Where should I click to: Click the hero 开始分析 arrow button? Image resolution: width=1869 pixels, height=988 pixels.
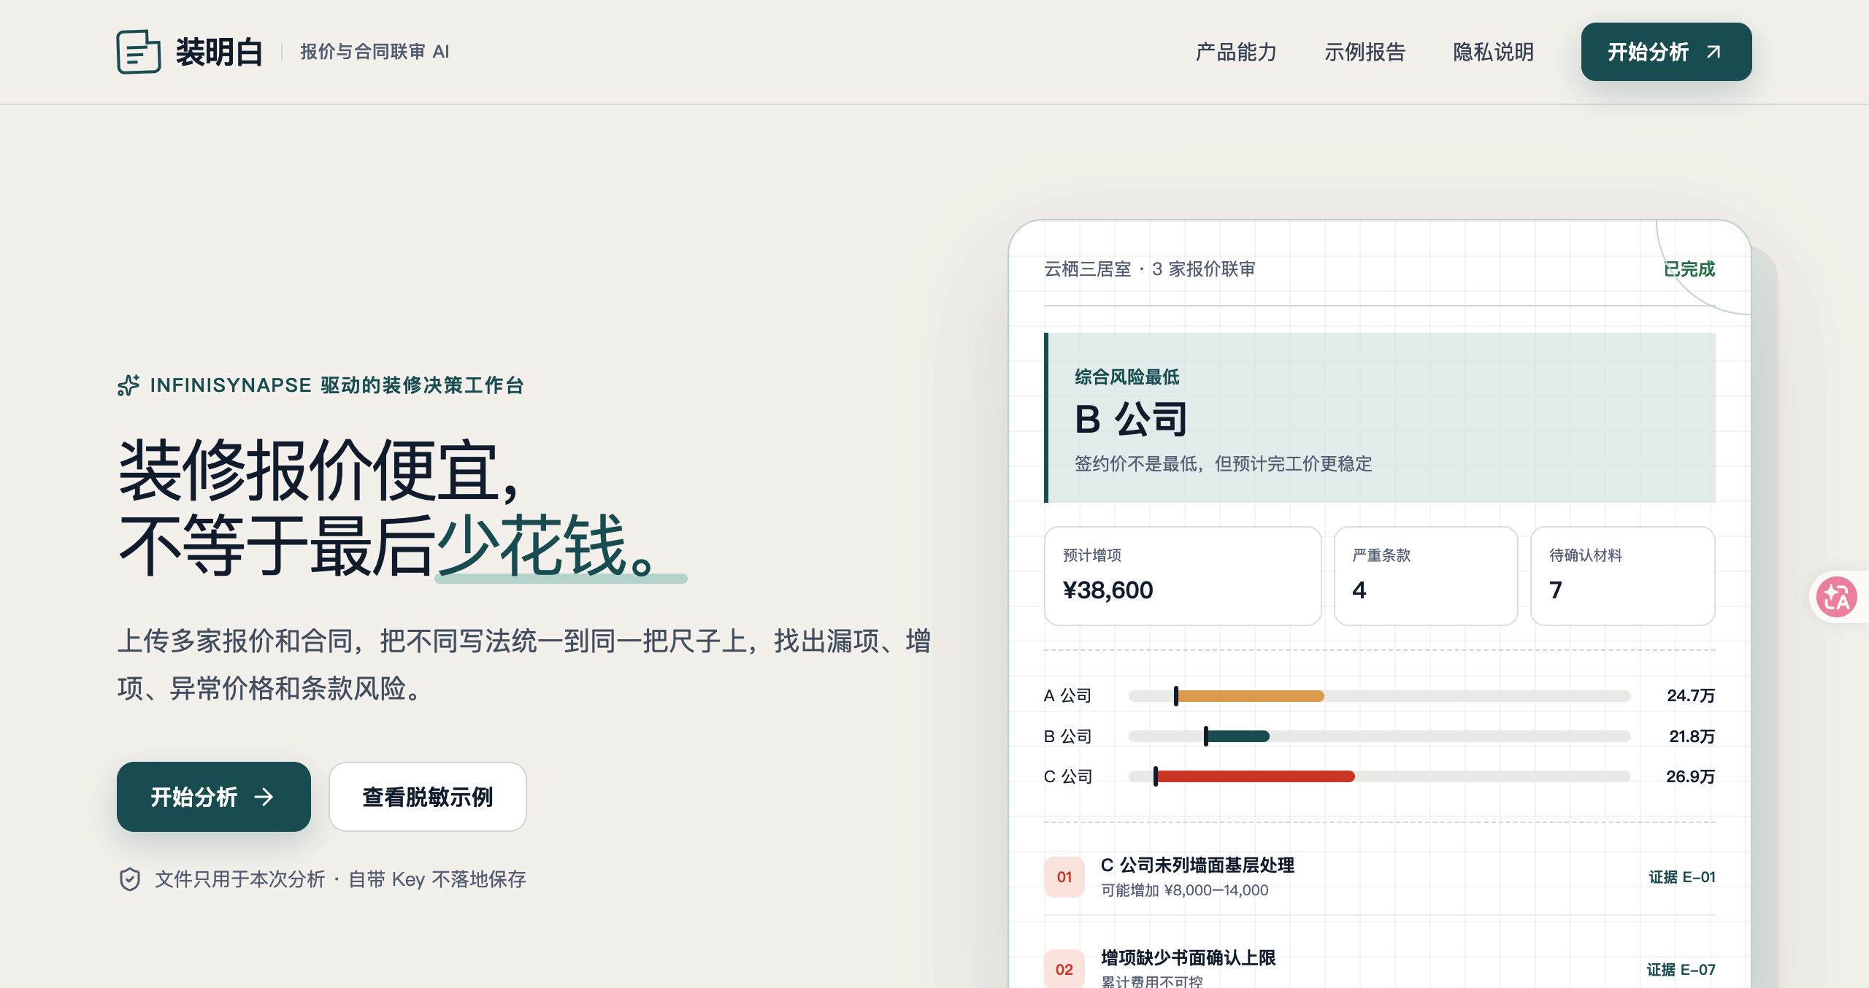(214, 797)
